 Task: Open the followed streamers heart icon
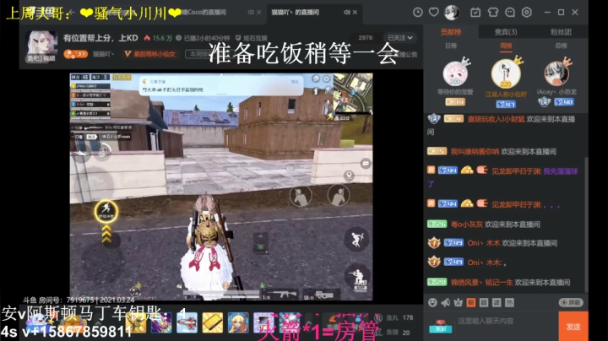tap(433, 13)
